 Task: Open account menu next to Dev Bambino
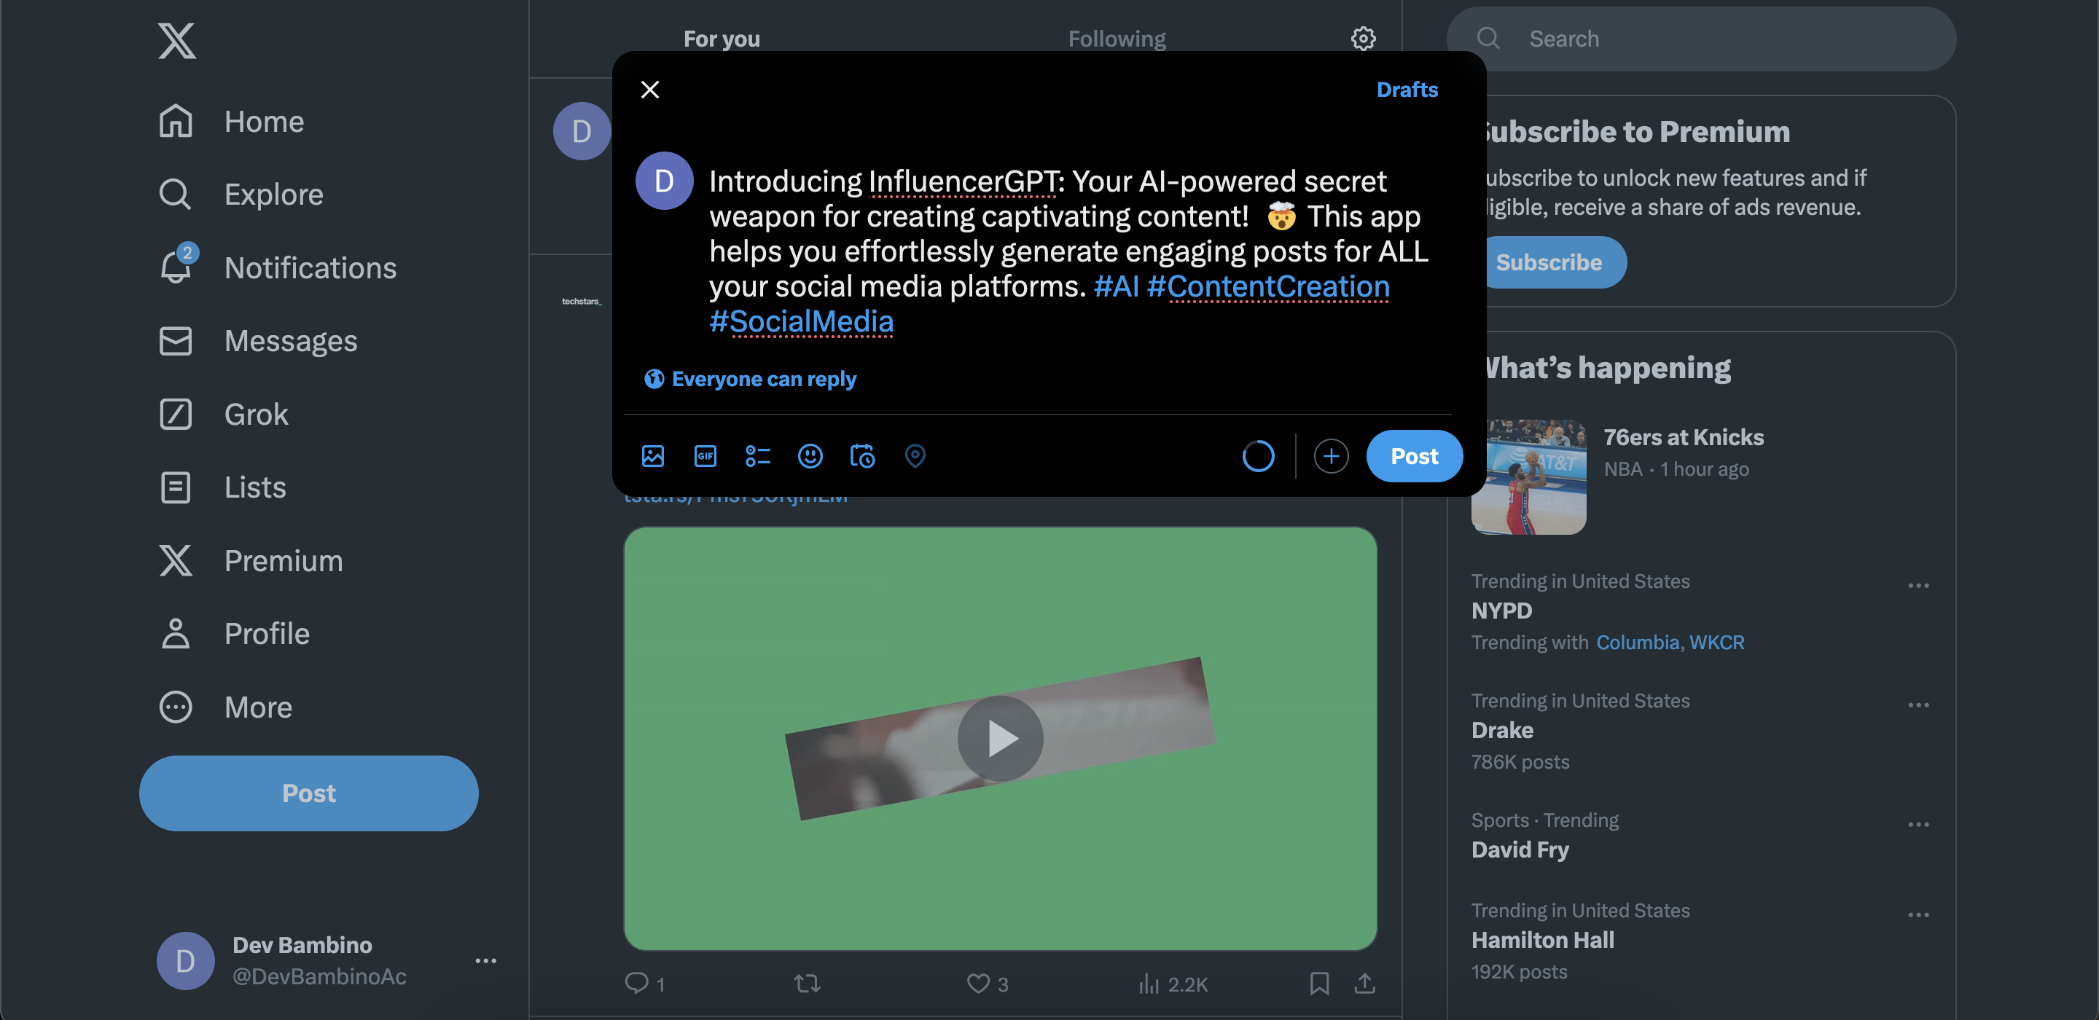(x=485, y=960)
